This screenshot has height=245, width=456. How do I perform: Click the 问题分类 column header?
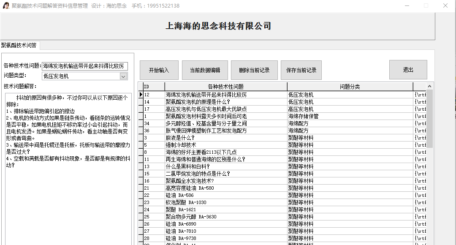coord(350,87)
